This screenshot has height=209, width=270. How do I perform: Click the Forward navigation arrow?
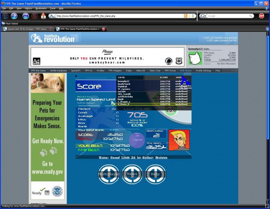click(14, 16)
